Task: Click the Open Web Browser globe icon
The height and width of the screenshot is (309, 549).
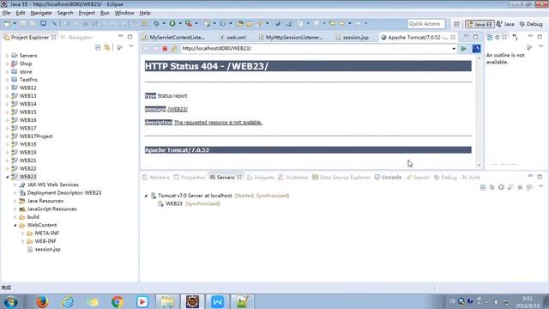Action: coord(277,23)
